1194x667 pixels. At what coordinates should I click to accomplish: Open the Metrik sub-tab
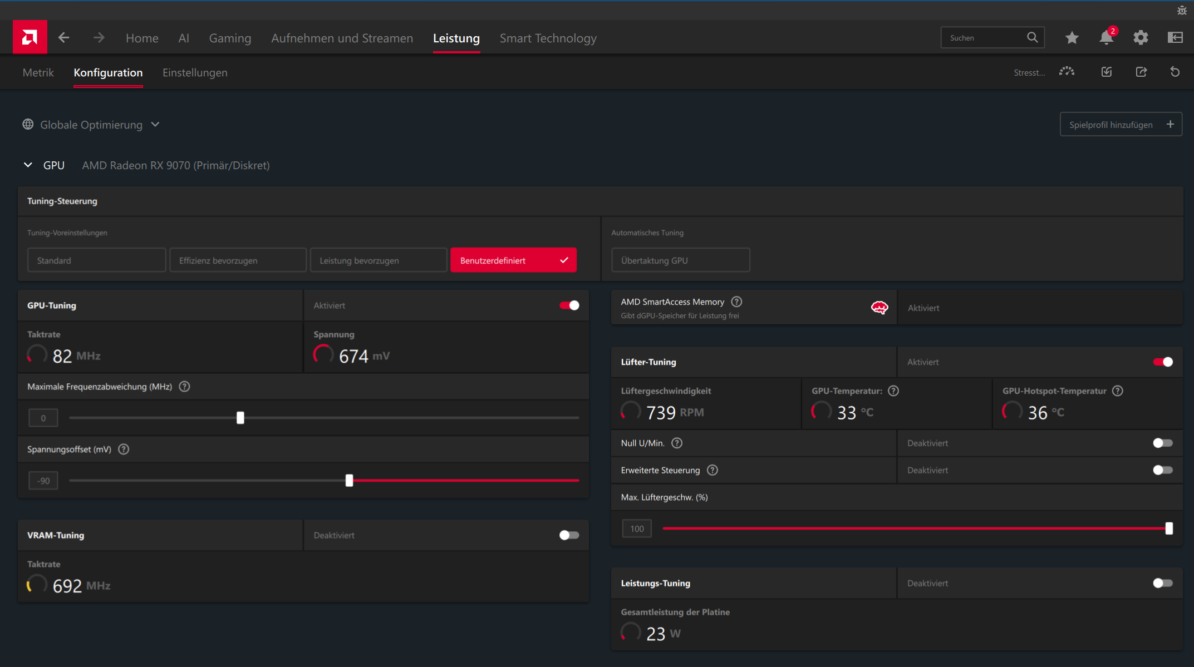tap(38, 73)
